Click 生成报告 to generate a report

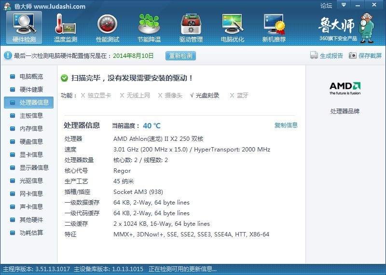(x=331, y=55)
